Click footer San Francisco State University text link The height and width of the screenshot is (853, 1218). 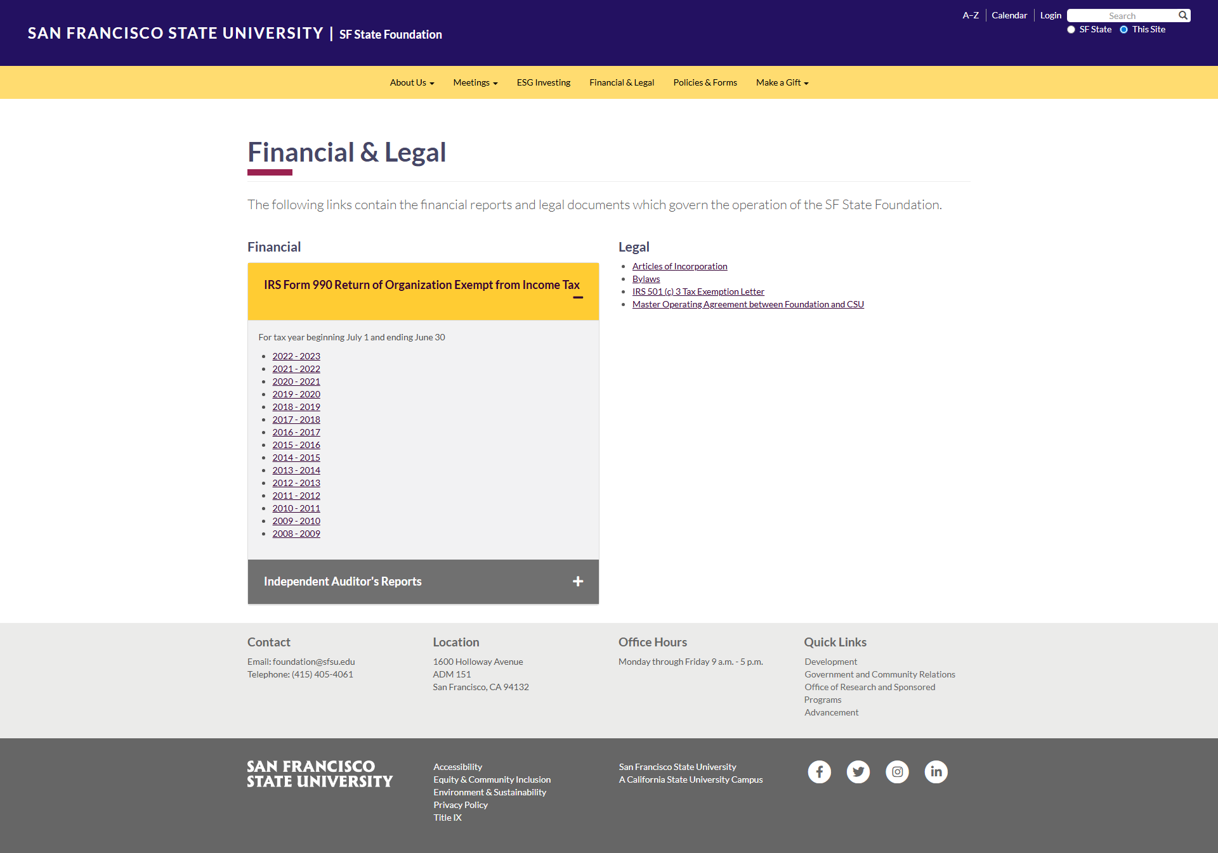[678, 767]
